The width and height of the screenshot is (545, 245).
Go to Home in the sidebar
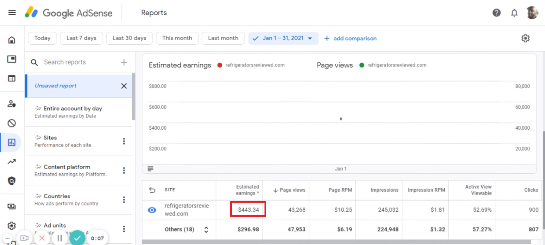[12, 40]
